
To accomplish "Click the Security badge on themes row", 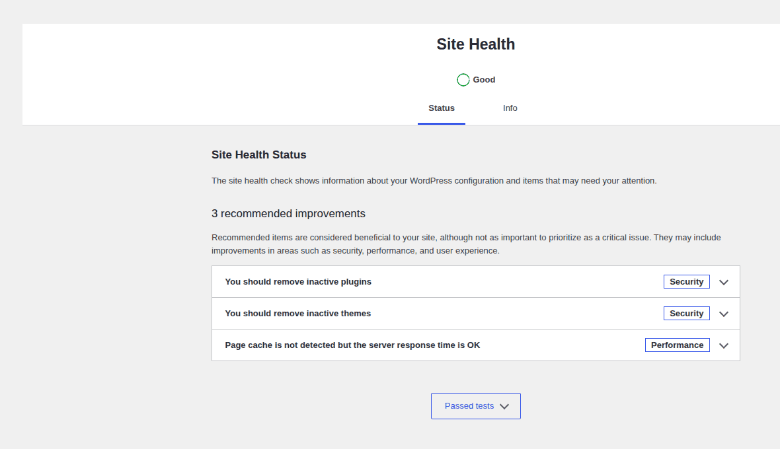I will pos(687,314).
